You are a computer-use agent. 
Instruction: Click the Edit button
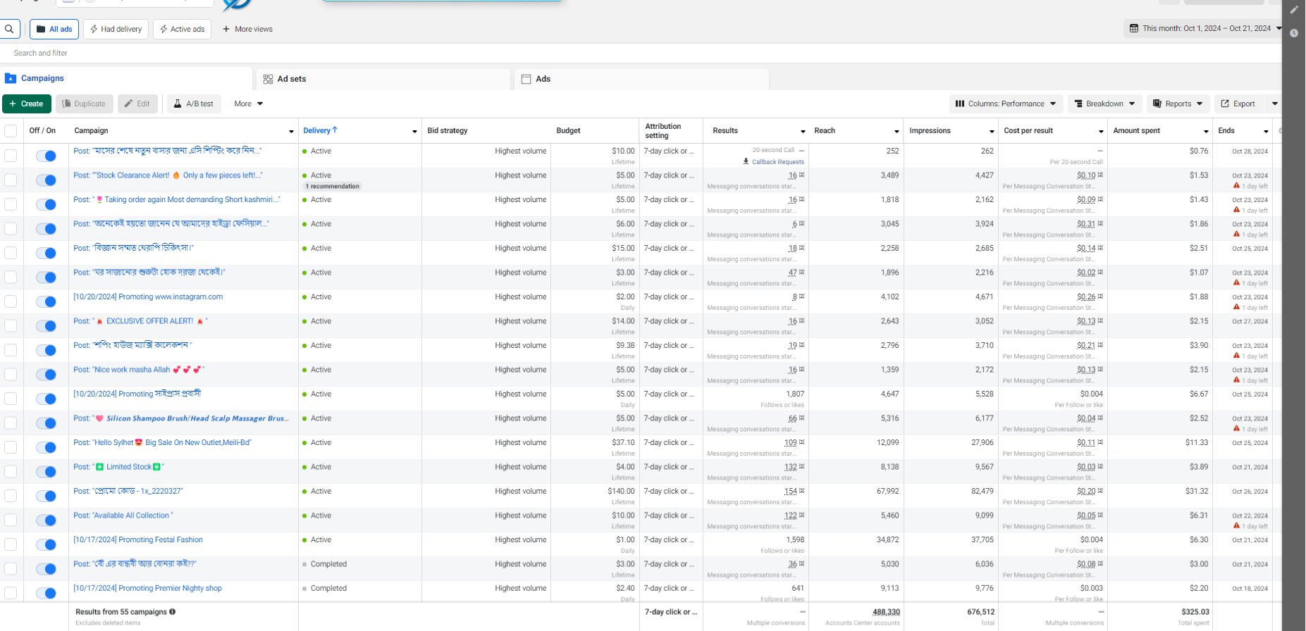[x=137, y=104]
